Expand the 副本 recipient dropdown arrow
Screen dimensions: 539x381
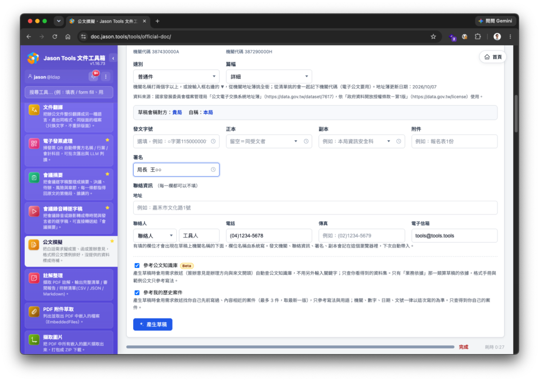coord(388,141)
